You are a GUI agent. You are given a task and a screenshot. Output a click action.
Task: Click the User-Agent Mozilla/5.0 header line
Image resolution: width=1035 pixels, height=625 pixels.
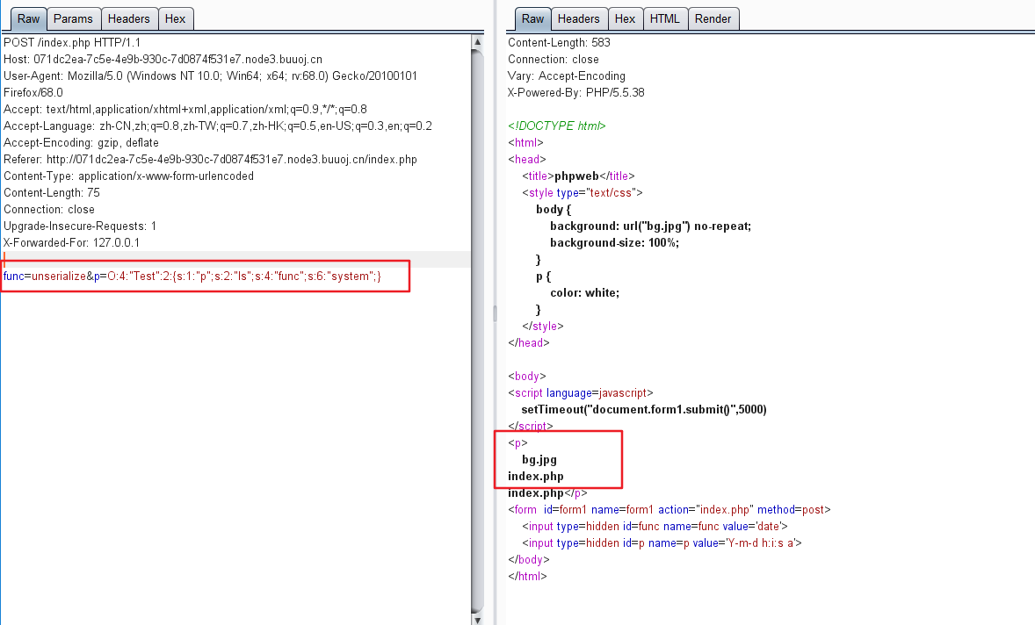(x=211, y=75)
